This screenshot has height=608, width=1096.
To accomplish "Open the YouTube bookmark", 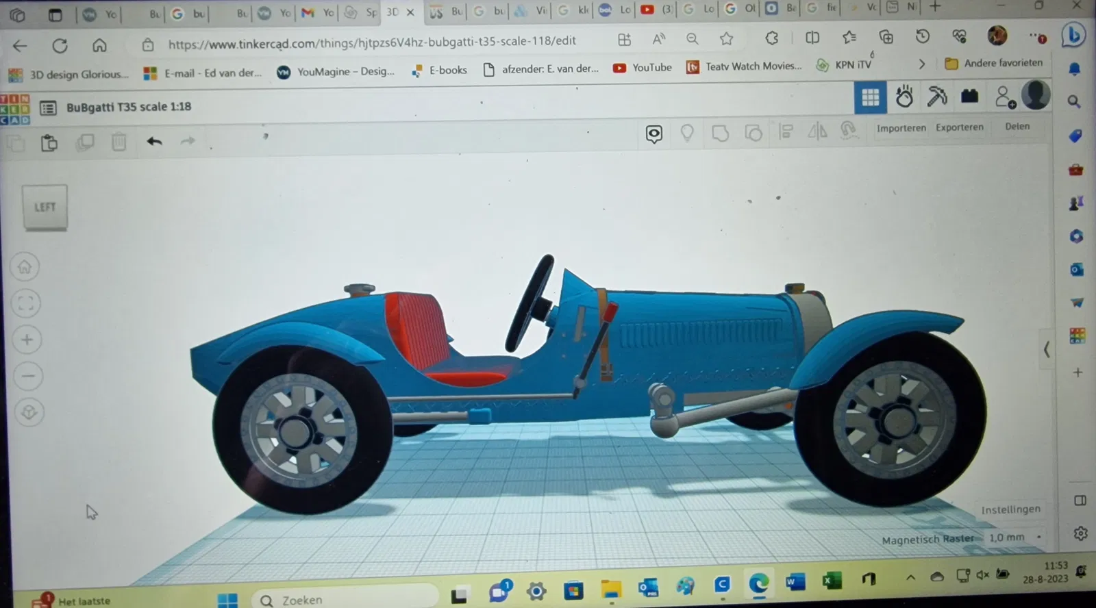I will click(x=643, y=68).
